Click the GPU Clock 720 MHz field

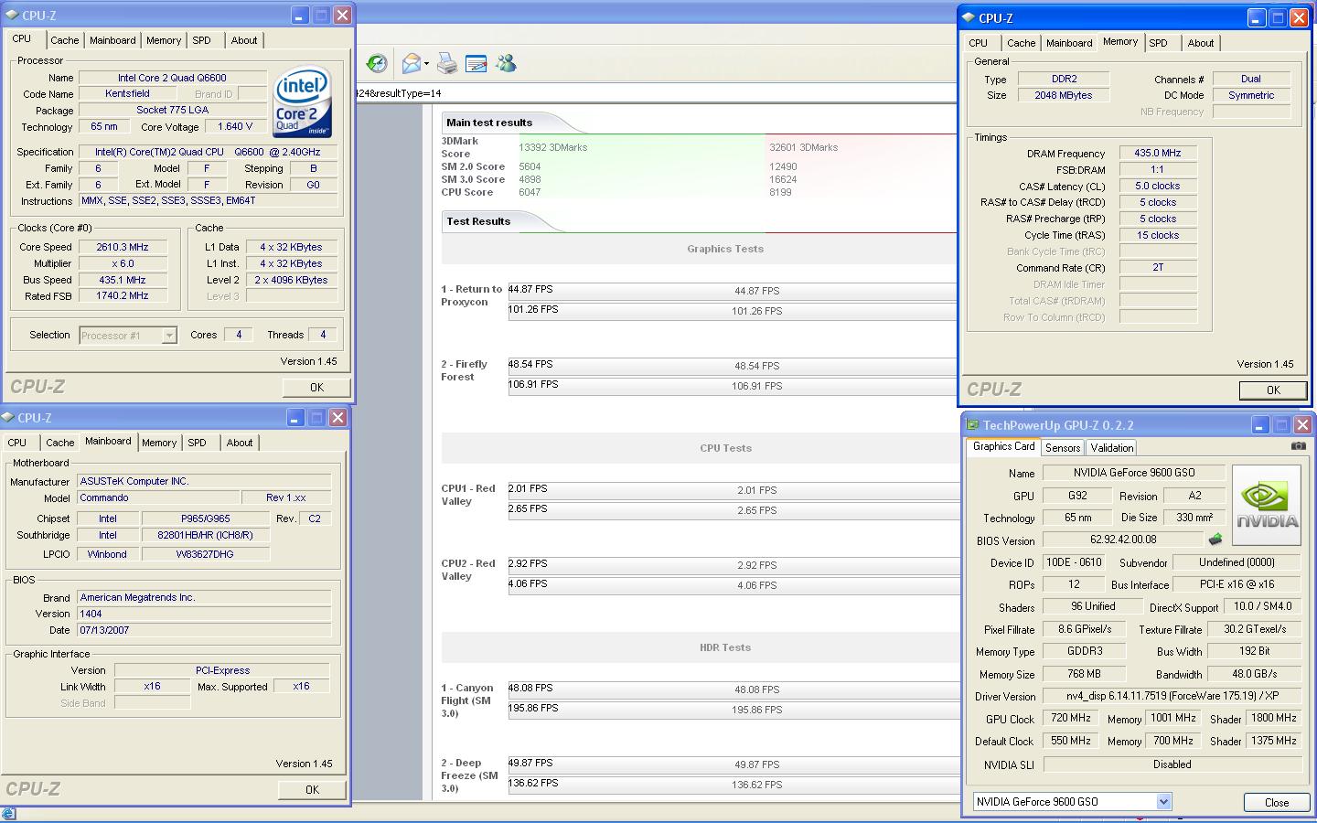1070,719
